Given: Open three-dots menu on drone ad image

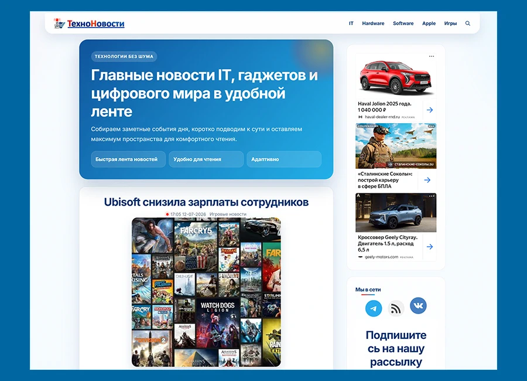Looking at the screenshot, I should click(x=432, y=126).
